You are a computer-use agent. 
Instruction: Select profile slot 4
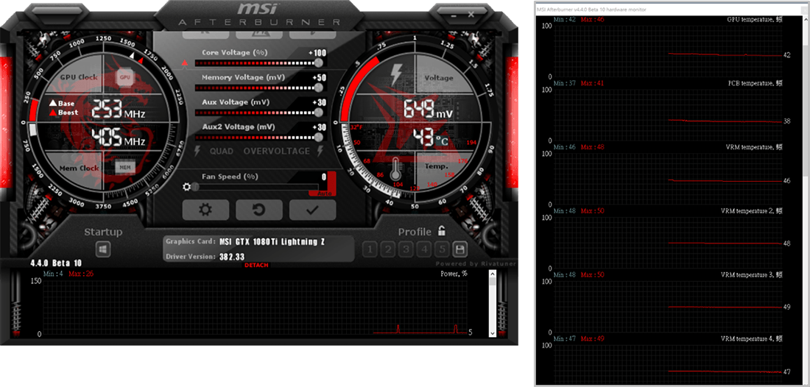[x=424, y=249]
